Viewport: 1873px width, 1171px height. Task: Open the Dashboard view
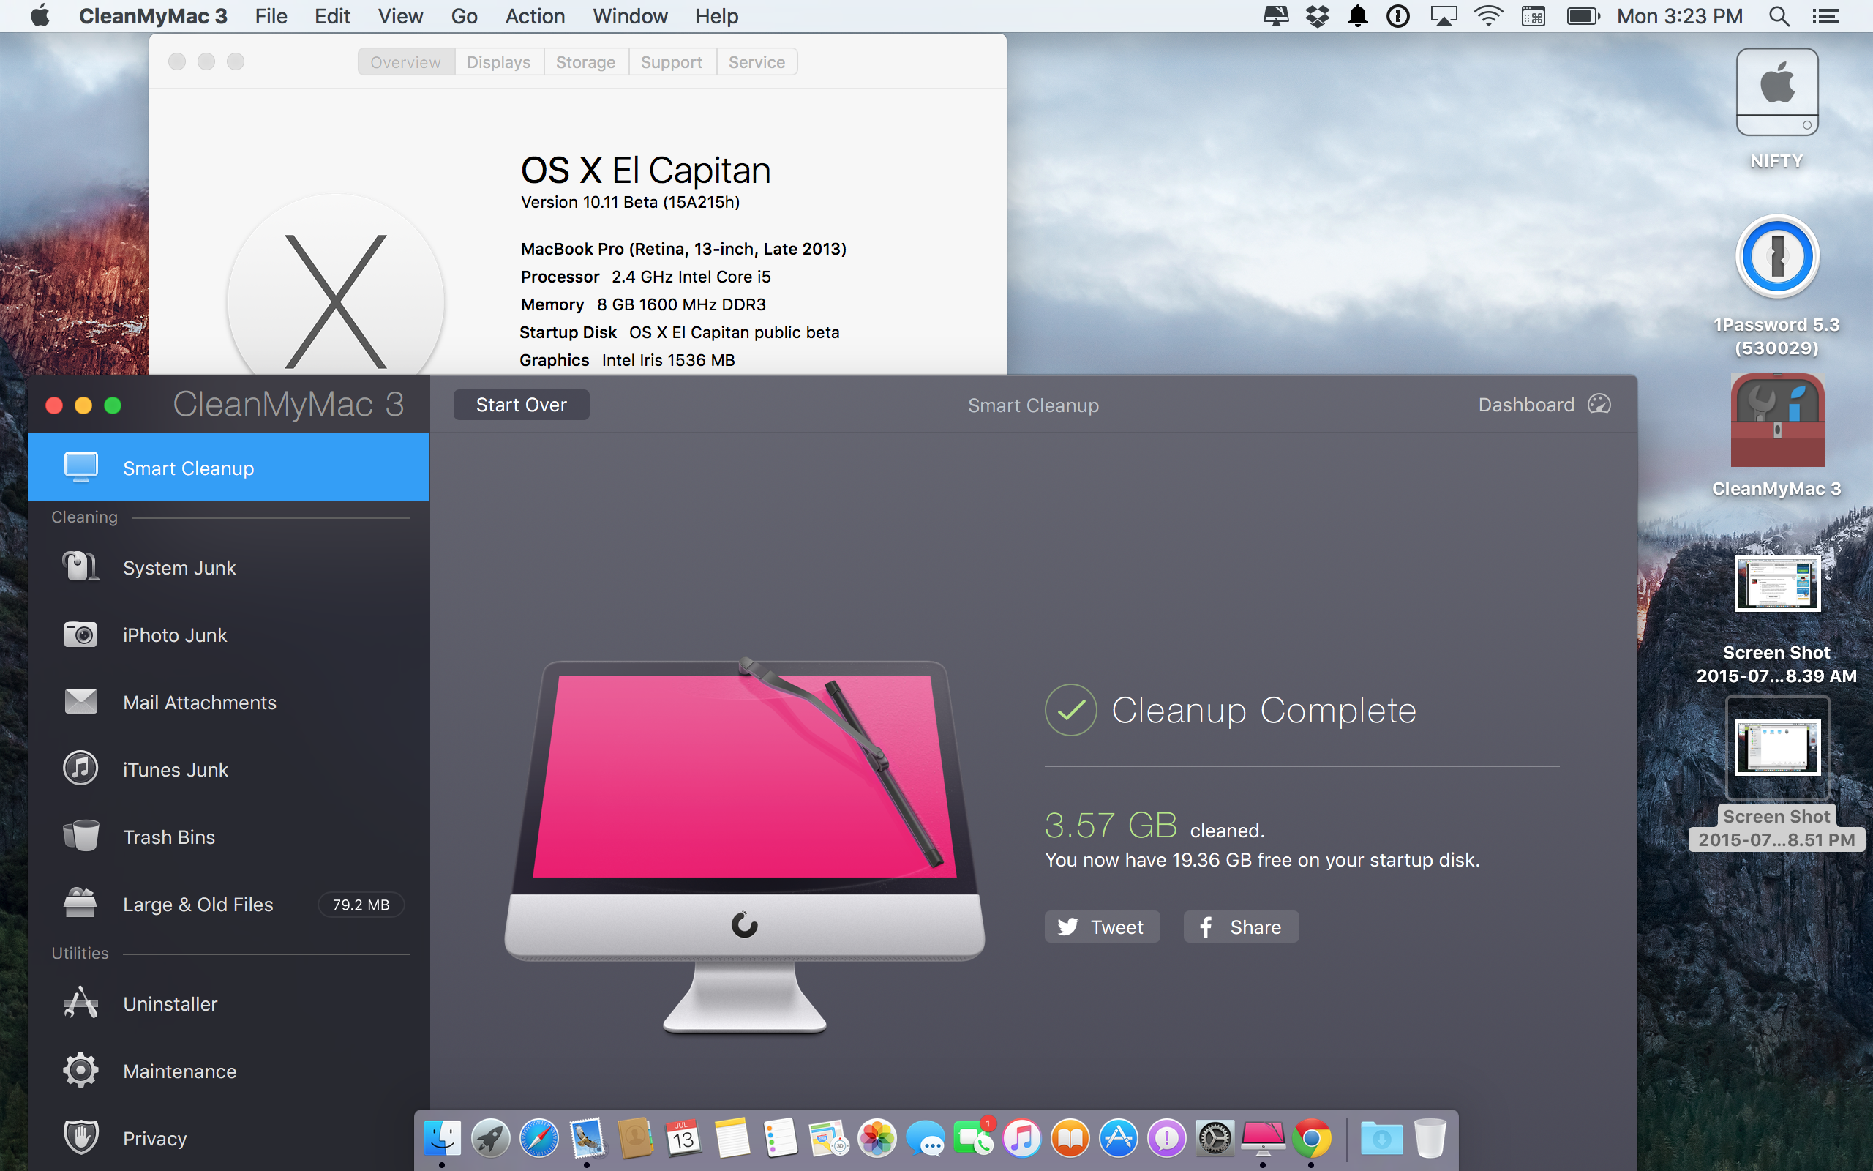pos(1544,405)
